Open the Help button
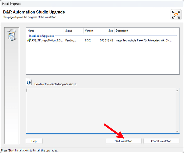The image size is (184, 153). pyautogui.click(x=34, y=141)
